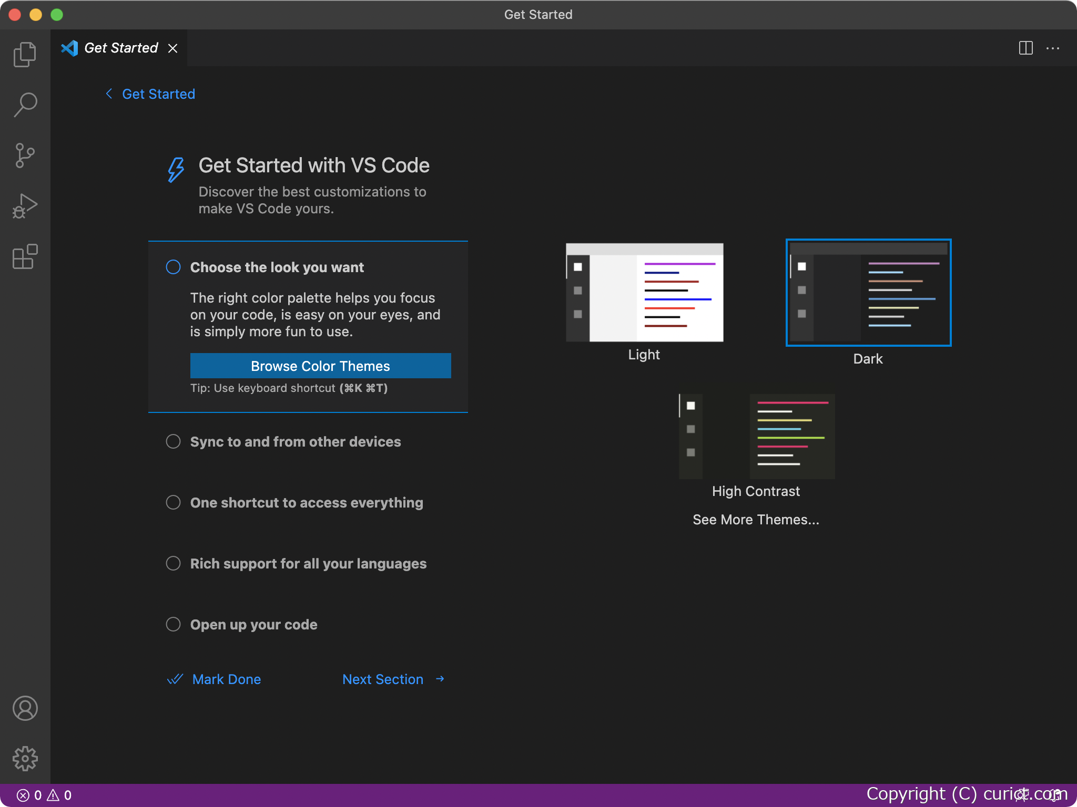Click the Split Editor icon top right
The image size is (1077, 807).
[1025, 48]
